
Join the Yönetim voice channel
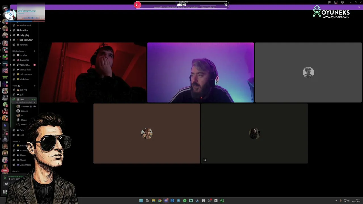pos(24,45)
